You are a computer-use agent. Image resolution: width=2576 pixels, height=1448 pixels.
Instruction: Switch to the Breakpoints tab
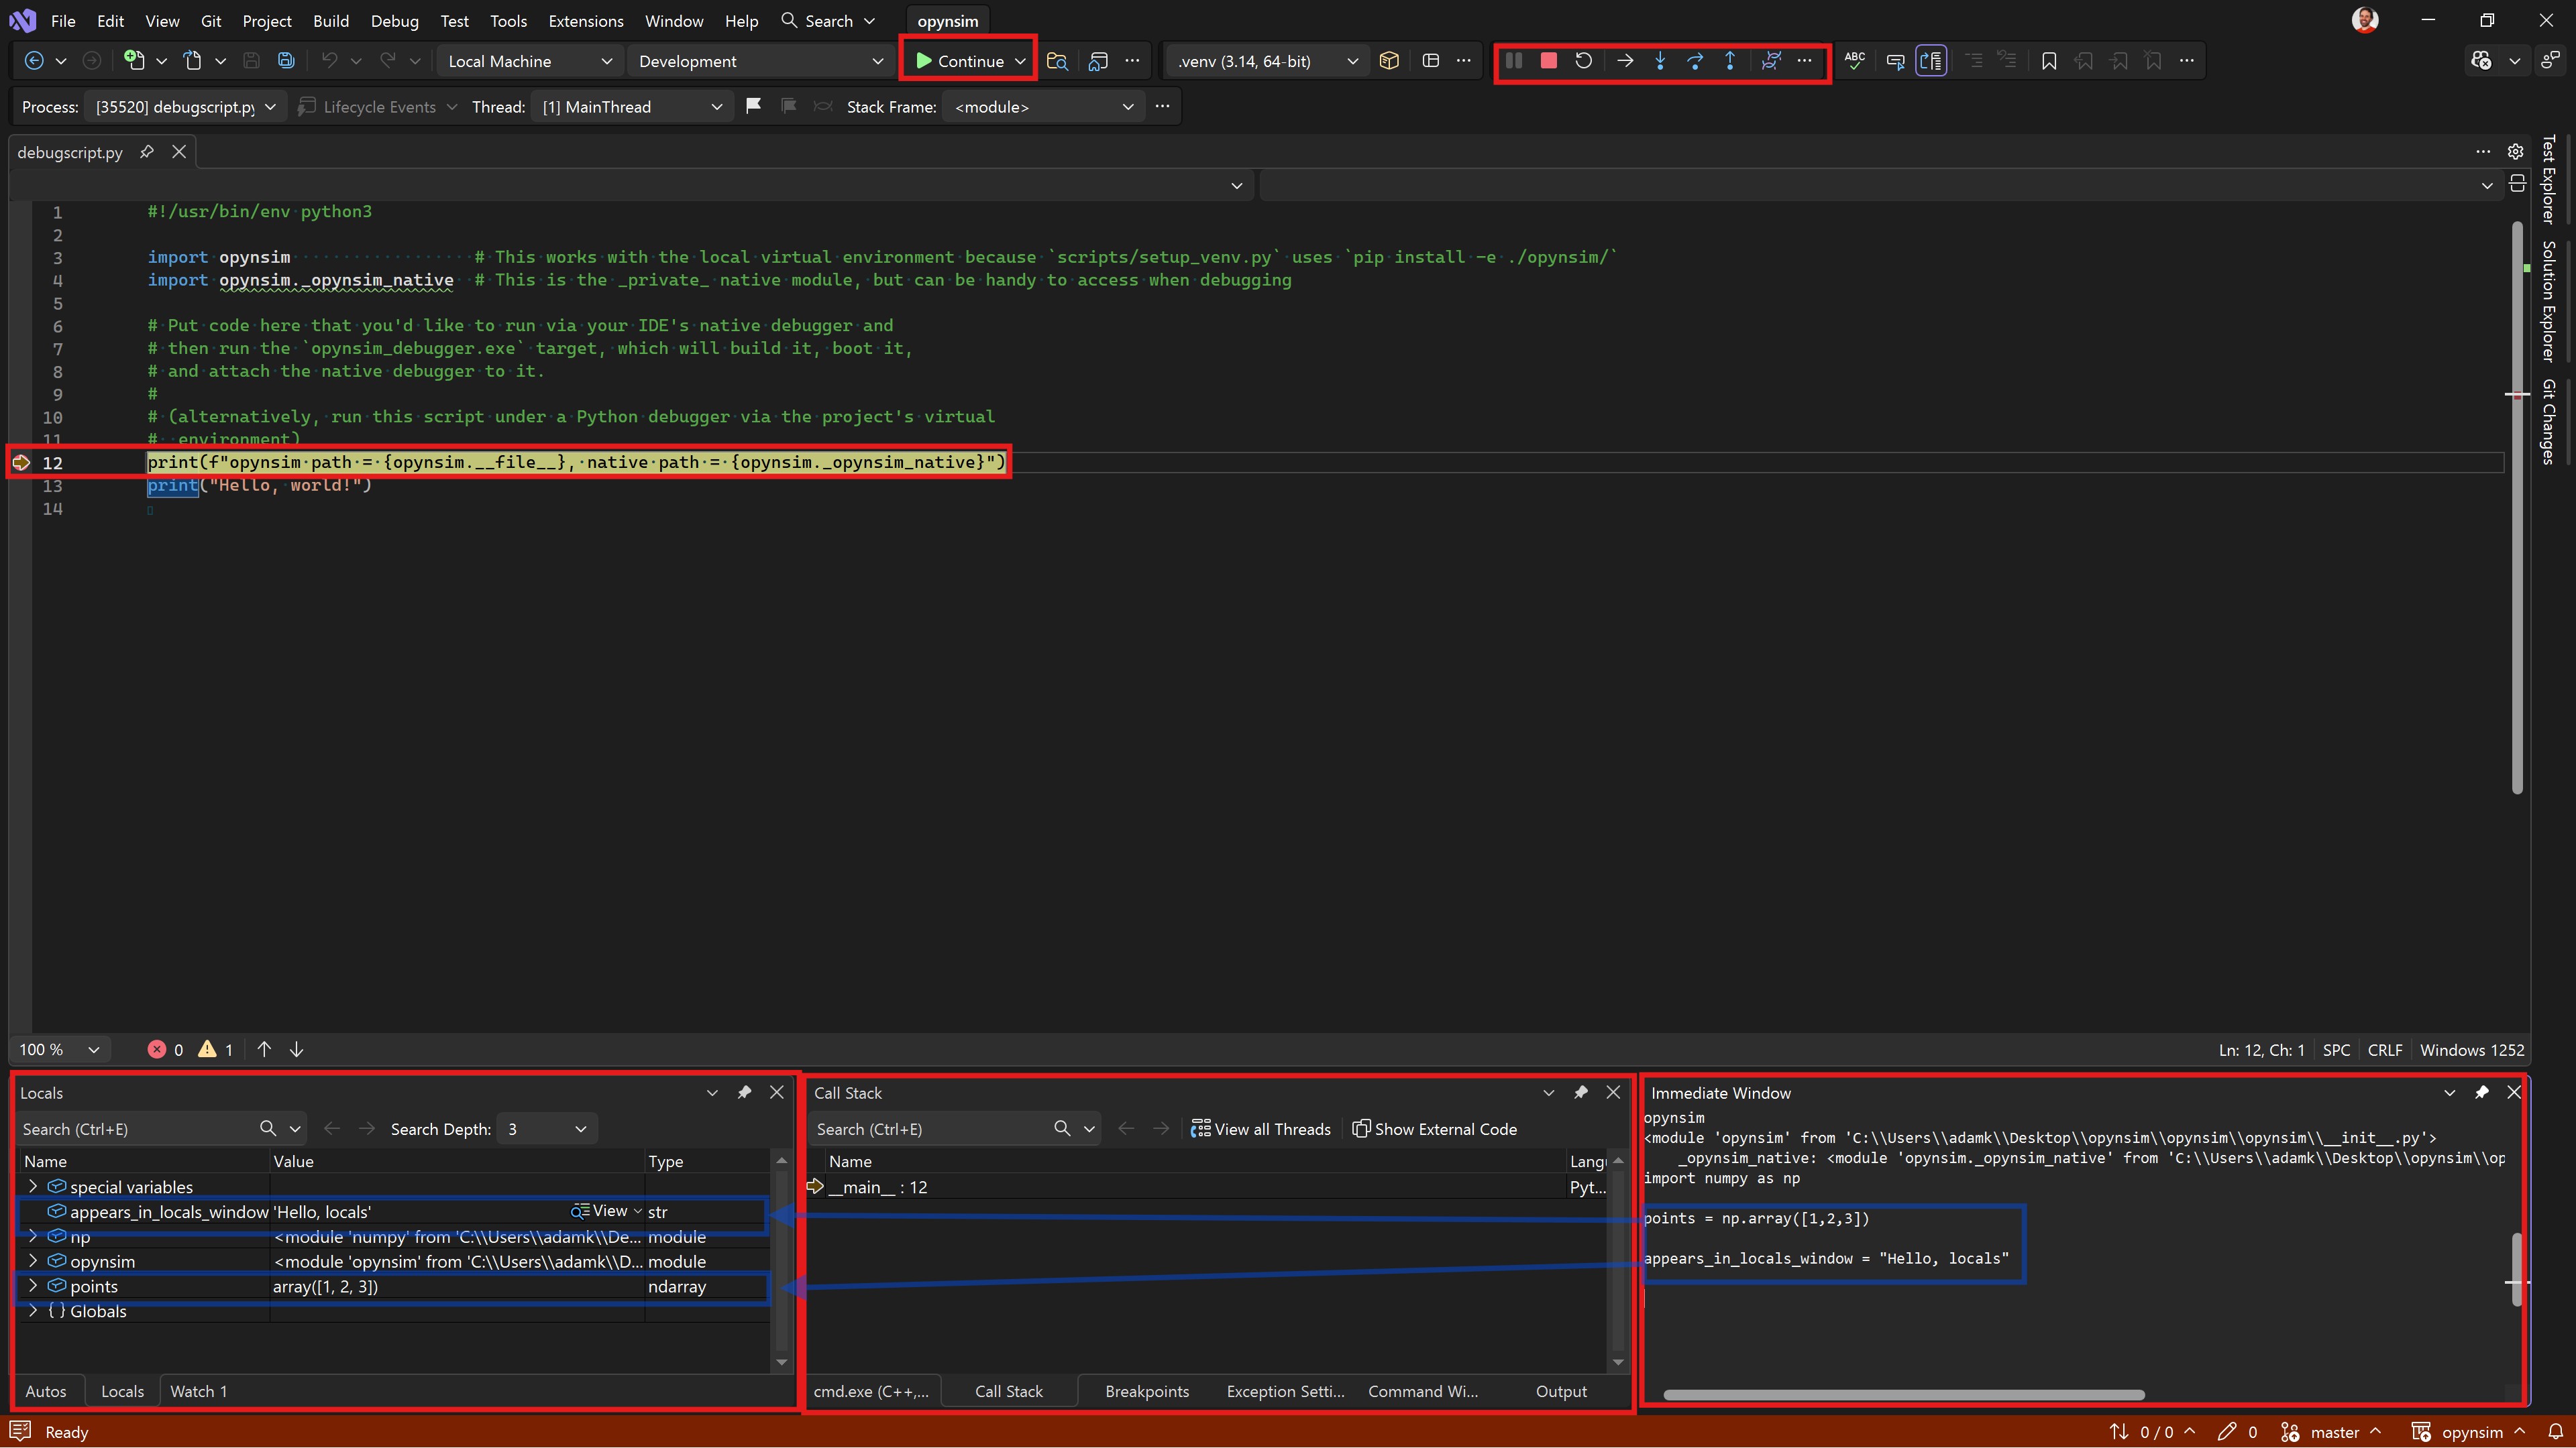1147,1391
